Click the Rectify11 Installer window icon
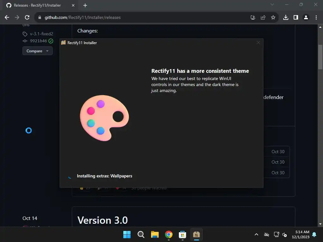Screen dimensions: 323x242 (63, 43)
